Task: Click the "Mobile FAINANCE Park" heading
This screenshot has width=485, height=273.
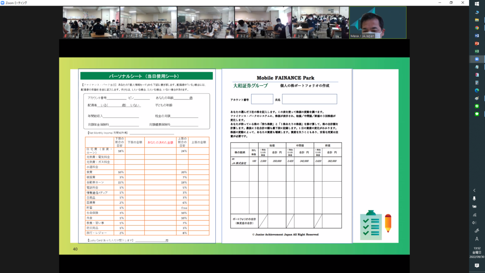Action: coord(285,78)
